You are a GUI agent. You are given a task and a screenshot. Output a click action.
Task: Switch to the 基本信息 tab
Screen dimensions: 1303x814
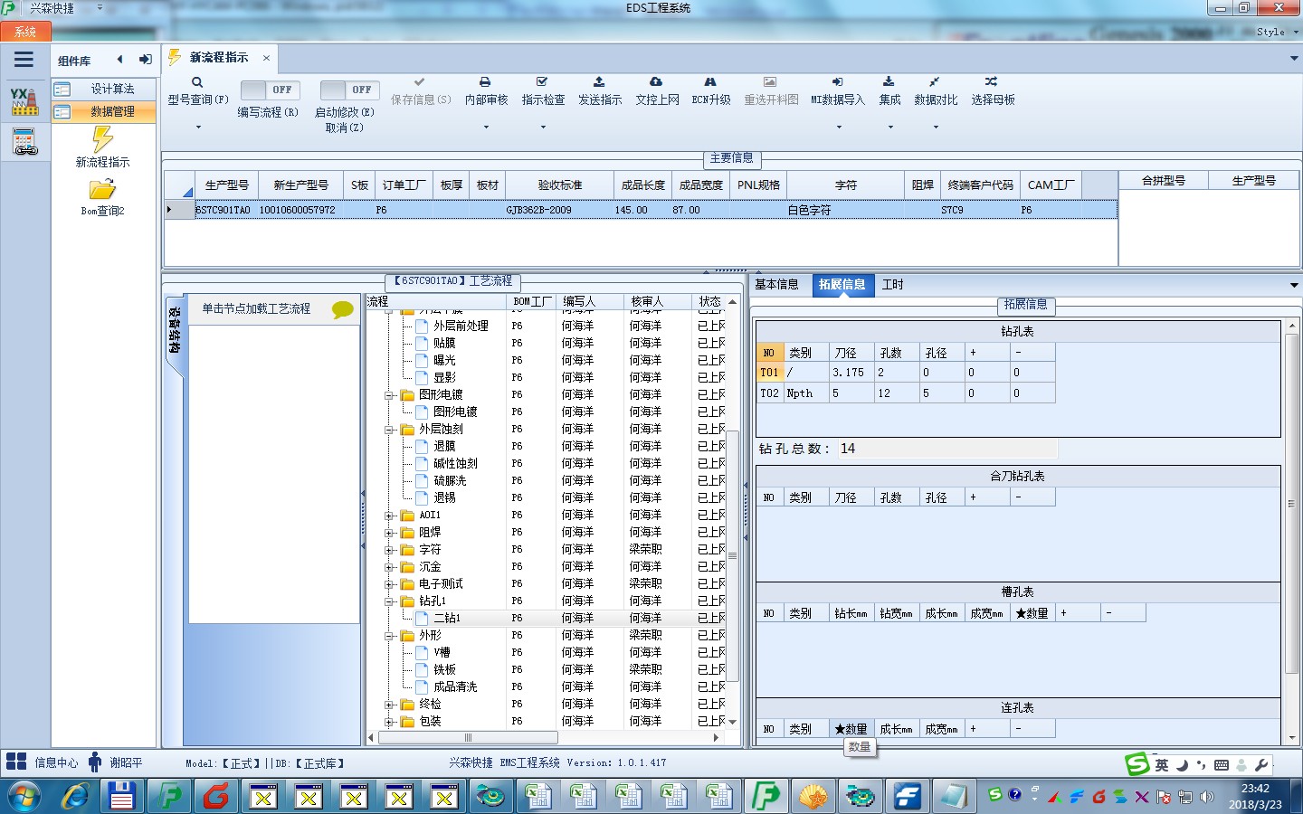(x=776, y=284)
